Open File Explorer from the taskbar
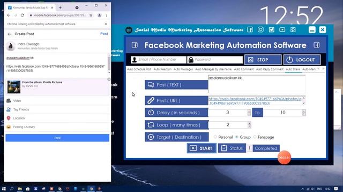The width and height of the screenshot is (343, 192). [20, 189]
